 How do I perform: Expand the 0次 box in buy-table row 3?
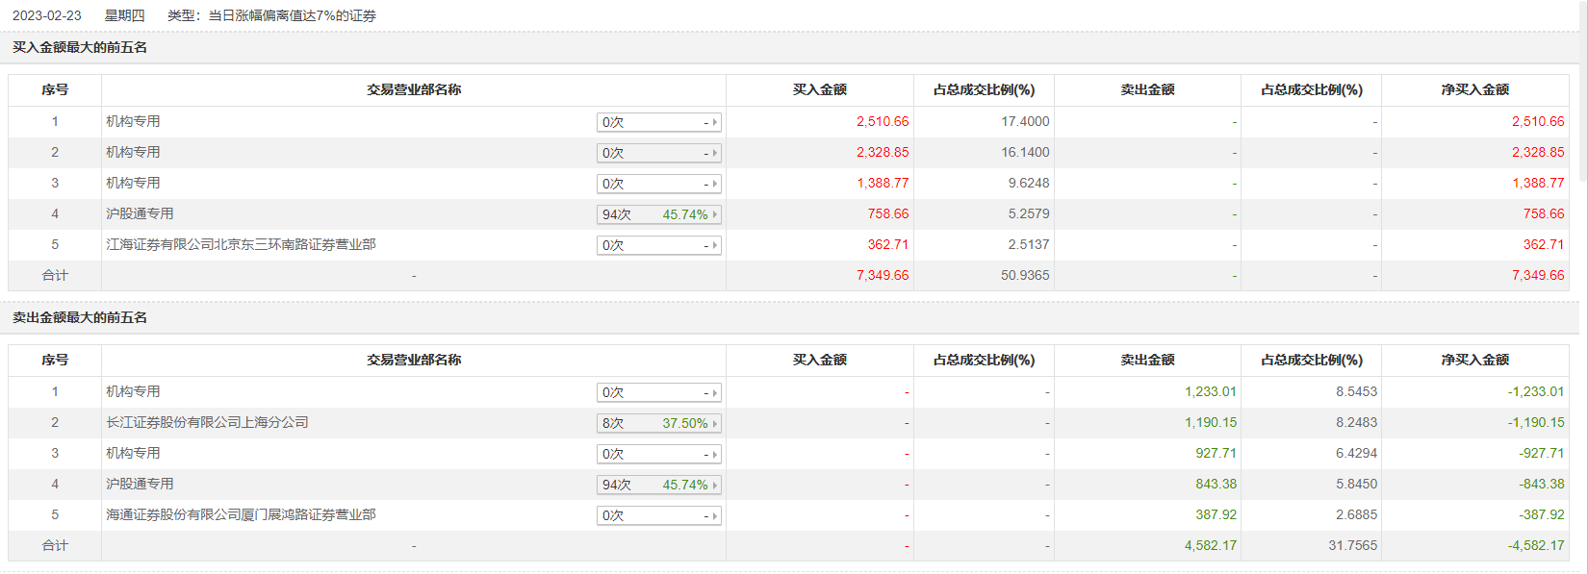pyautogui.click(x=658, y=184)
